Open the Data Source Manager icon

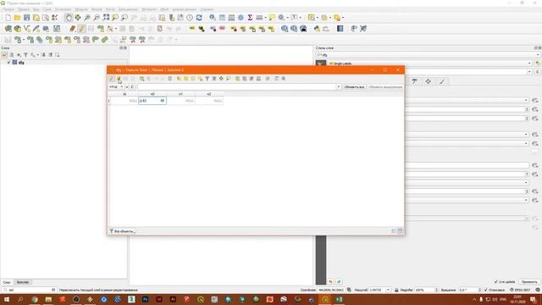[x=8, y=29]
